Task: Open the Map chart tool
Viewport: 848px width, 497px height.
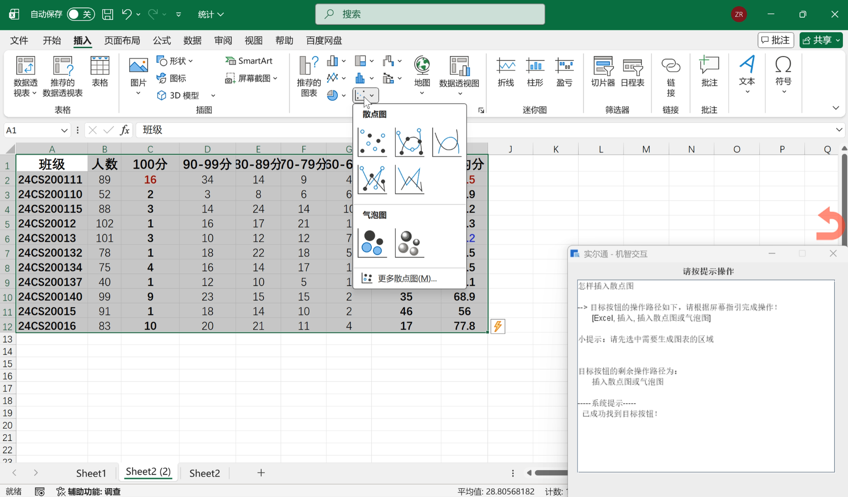Action: click(422, 75)
